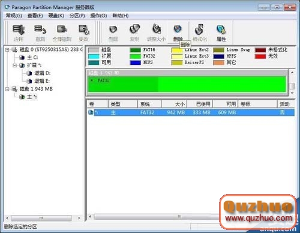The image size is (300, 233).
Task: Sort by the 系统 column header
Action: coord(149,104)
